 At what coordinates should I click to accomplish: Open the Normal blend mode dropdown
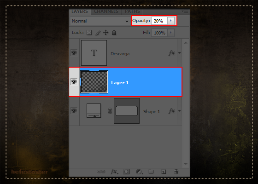[x=100, y=21]
